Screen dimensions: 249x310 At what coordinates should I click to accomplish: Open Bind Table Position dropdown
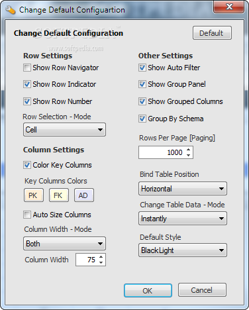[183, 189]
